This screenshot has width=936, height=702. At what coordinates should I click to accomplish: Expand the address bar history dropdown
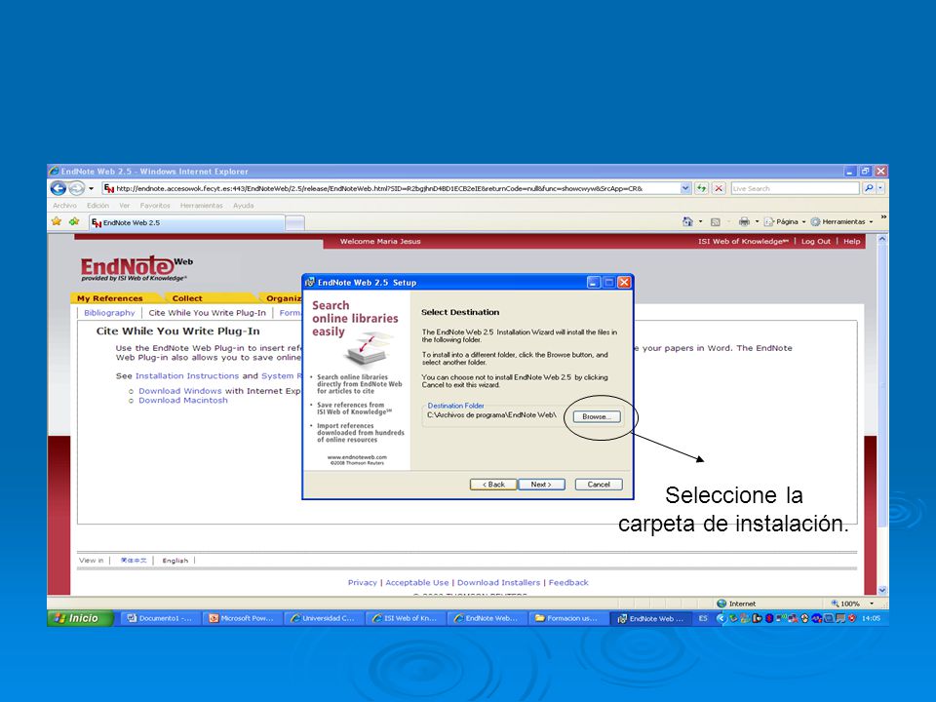click(685, 188)
